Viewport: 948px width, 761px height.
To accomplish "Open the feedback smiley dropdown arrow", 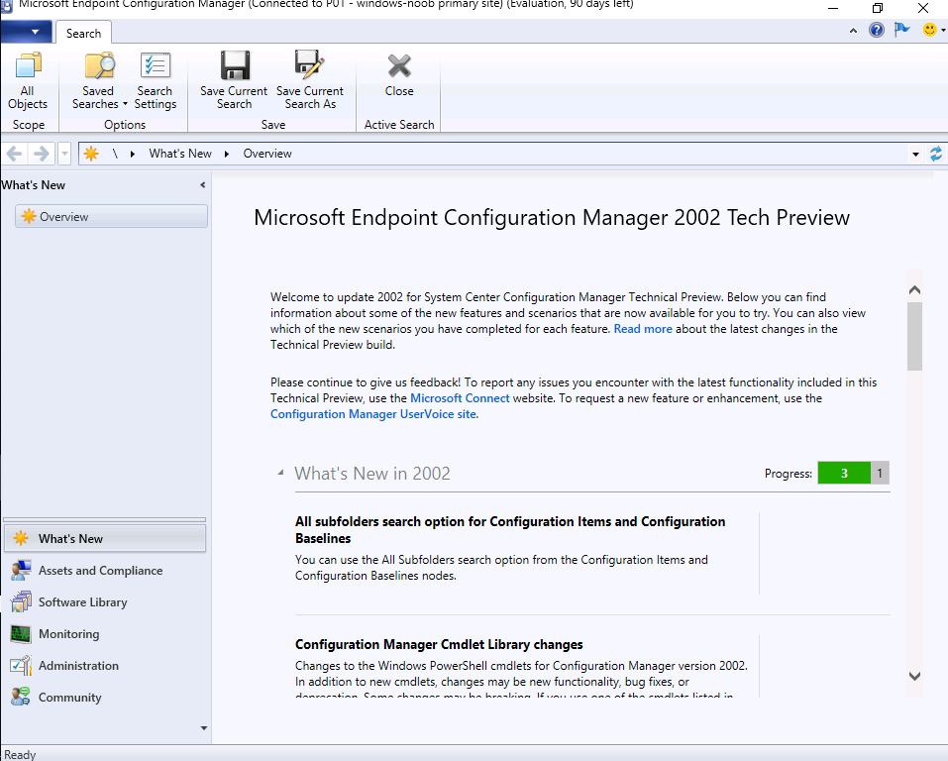I will click(x=943, y=30).
